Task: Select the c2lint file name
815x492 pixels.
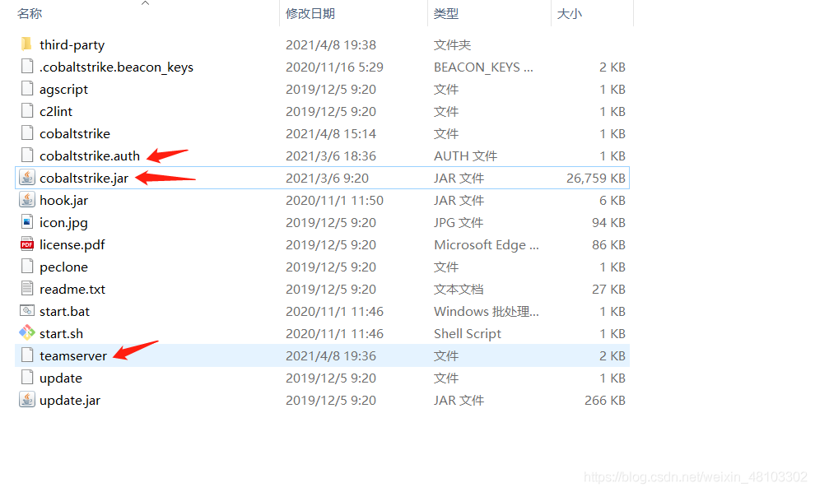Action: tap(56, 112)
